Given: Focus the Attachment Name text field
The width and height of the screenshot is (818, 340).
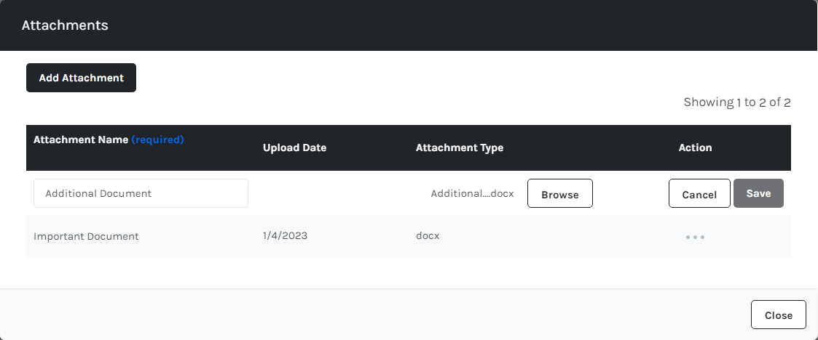Looking at the screenshot, I should point(141,193).
